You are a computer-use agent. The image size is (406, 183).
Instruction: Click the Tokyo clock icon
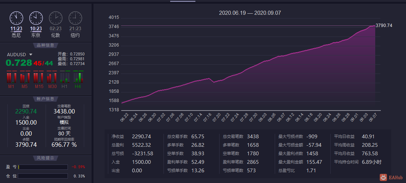tap(36, 18)
